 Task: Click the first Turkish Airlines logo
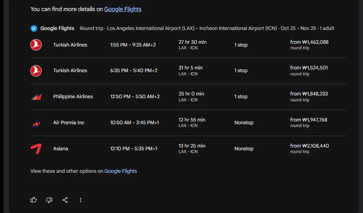pos(36,45)
